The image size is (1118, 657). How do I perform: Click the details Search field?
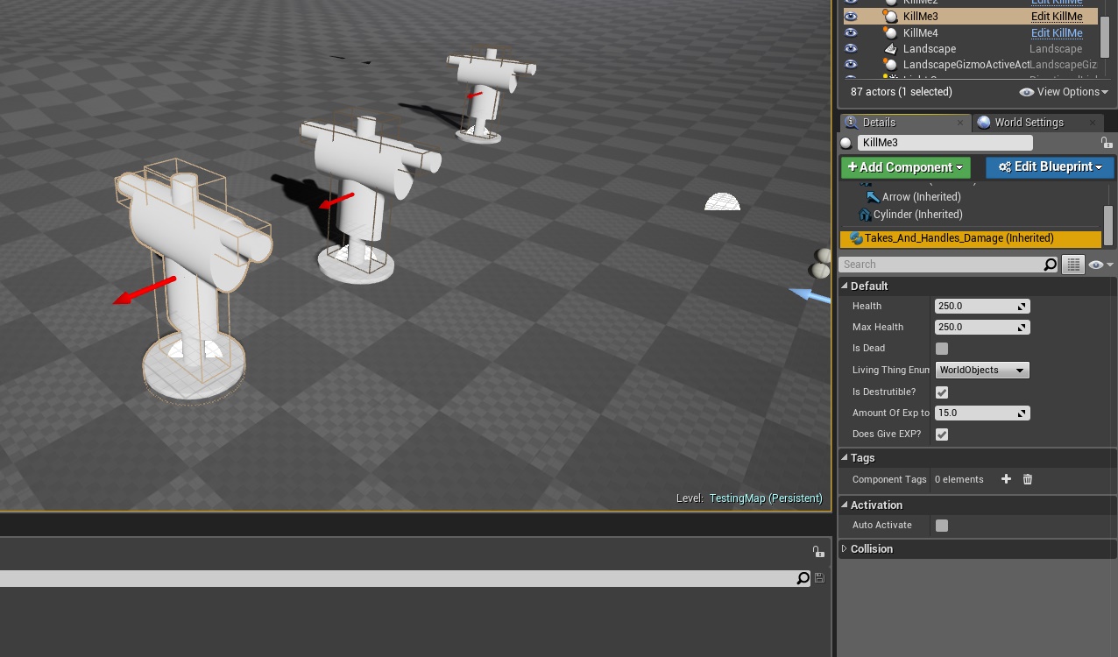pyautogui.click(x=941, y=265)
